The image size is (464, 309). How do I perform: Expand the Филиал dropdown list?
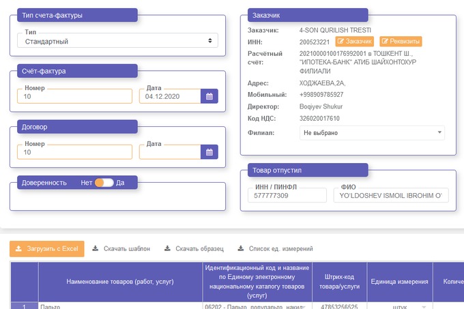[372, 132]
